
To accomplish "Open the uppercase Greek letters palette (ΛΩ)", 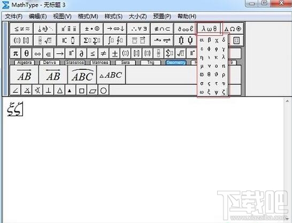I will pos(233,29).
